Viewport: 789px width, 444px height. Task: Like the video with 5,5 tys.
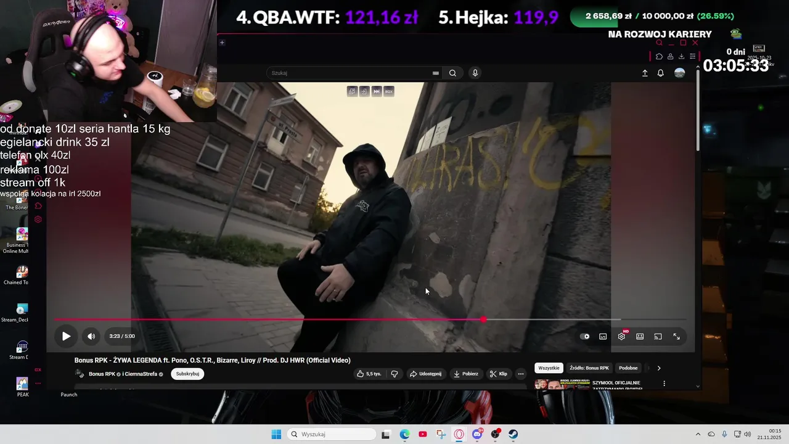click(x=370, y=374)
